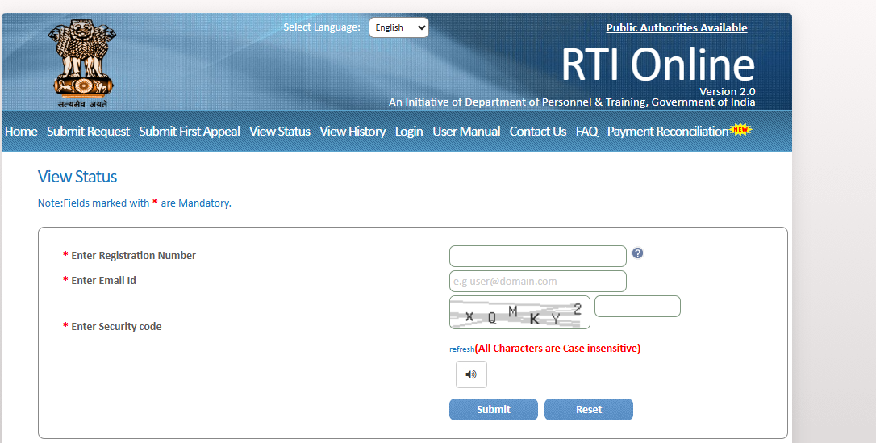Focus the Registration Number input field
This screenshot has height=443, width=876.
[x=537, y=257]
